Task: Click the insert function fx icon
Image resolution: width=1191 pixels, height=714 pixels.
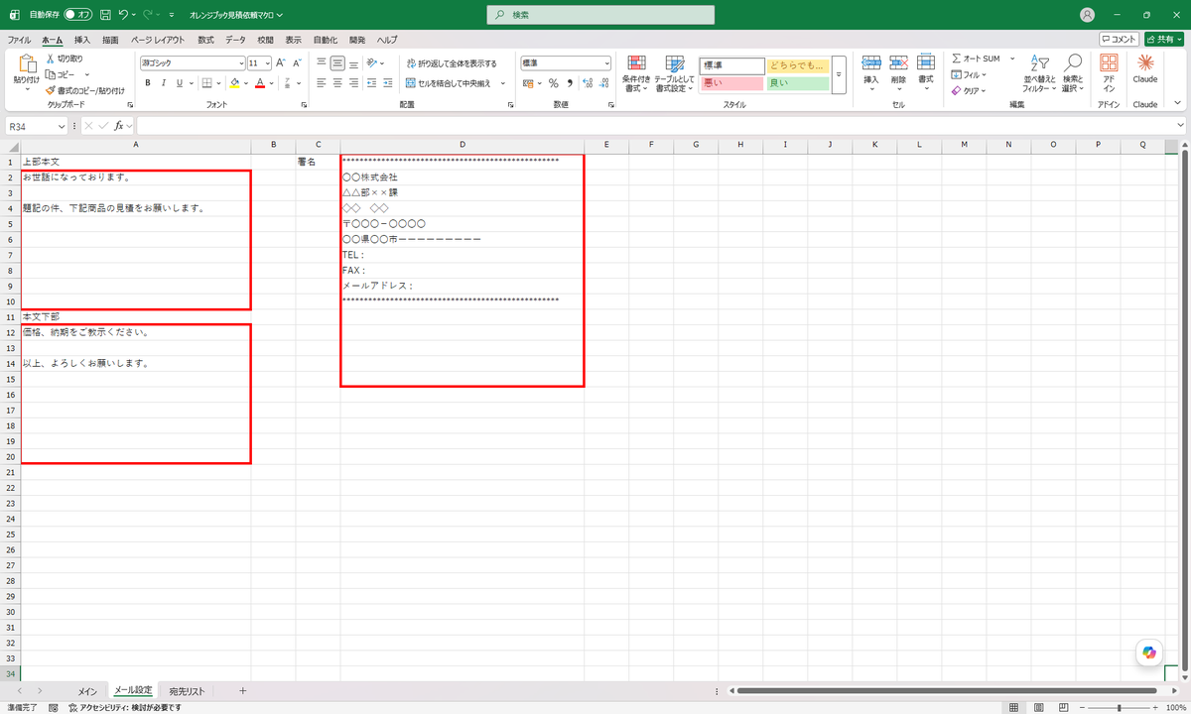Action: point(119,126)
